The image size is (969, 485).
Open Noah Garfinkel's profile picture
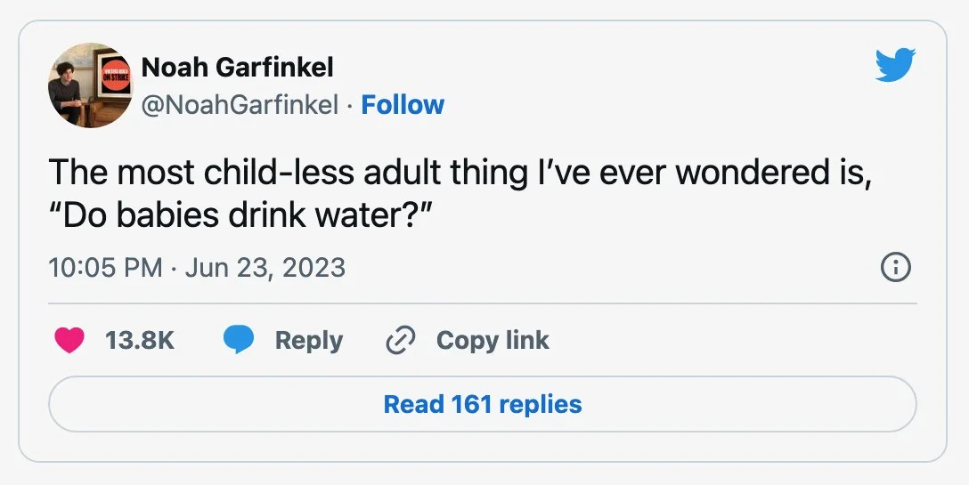tap(89, 86)
